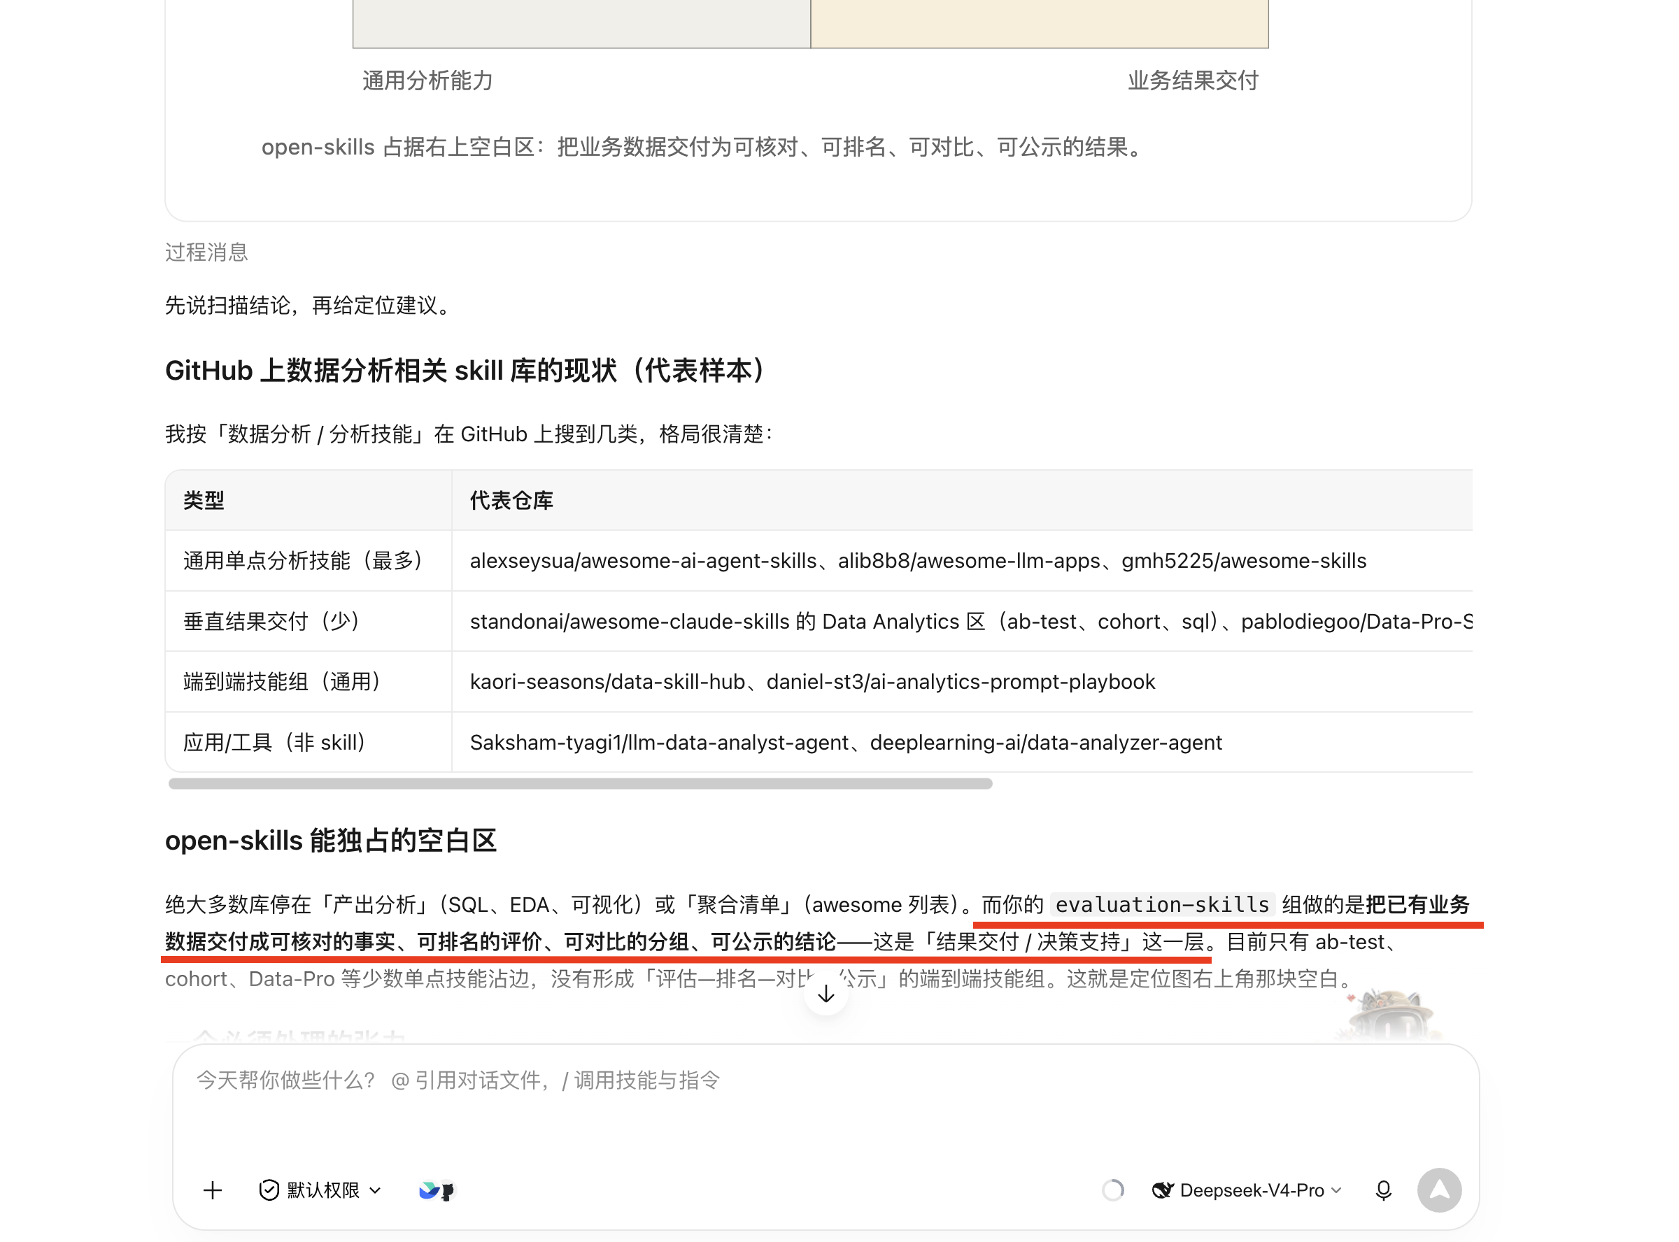
Task: Start voice input with microphone icon
Action: tap(1383, 1190)
